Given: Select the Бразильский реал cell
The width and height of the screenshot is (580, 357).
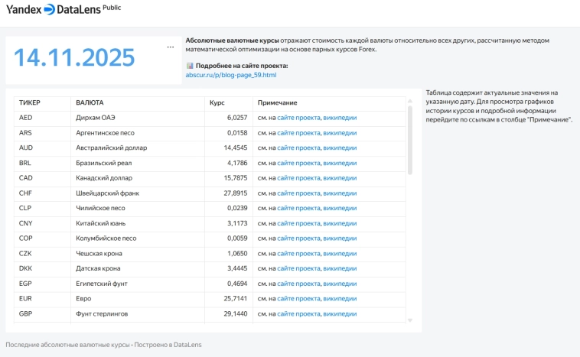Looking at the screenshot, I should (x=138, y=163).
